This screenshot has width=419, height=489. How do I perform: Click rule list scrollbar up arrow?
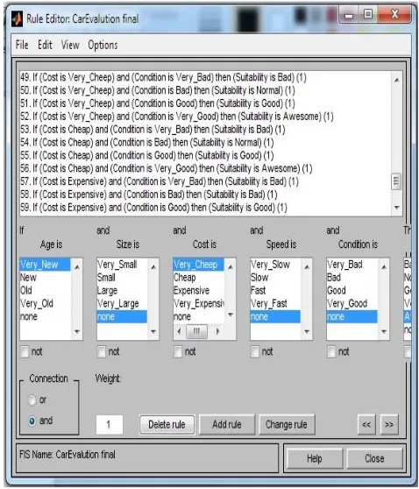pos(396,80)
